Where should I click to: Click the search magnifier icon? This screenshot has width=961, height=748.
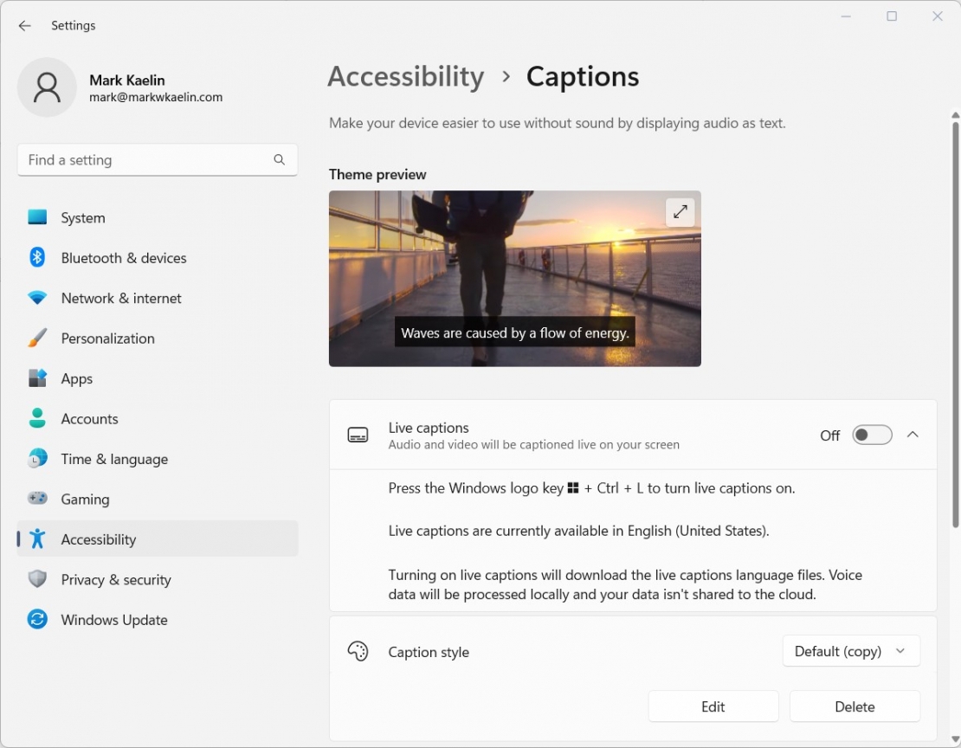click(x=279, y=159)
